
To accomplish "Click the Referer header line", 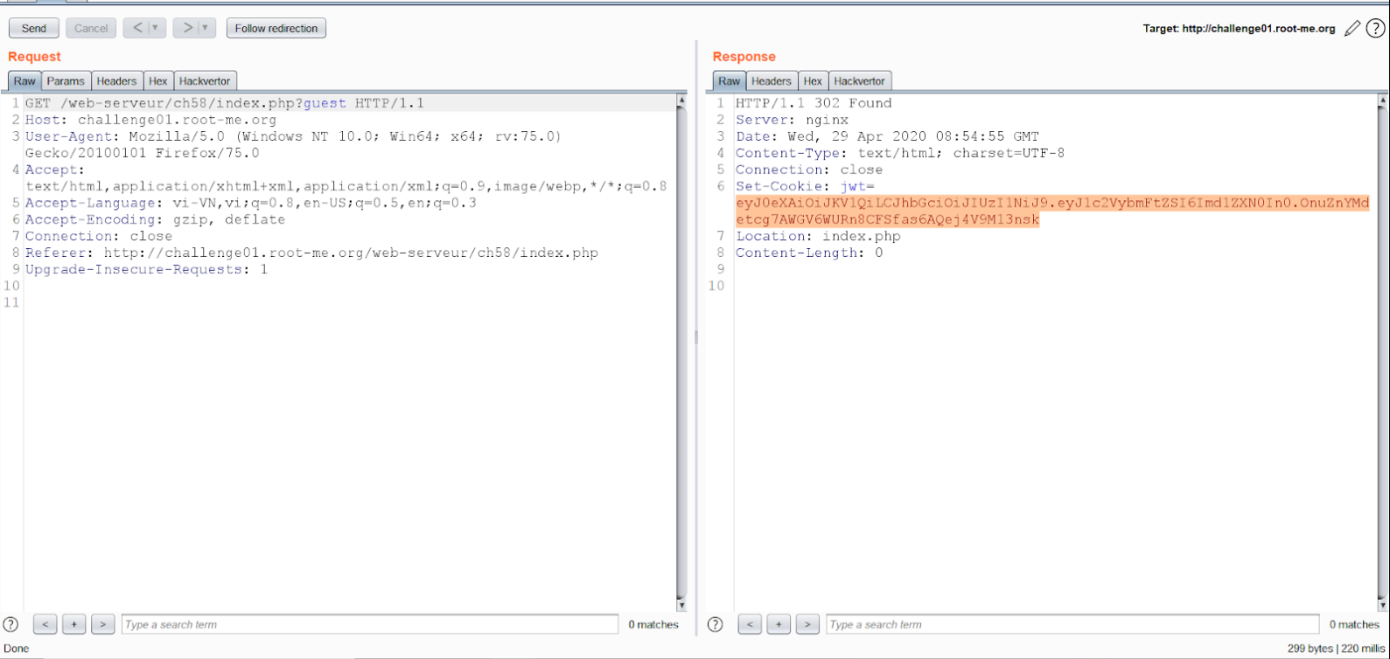I will click(x=311, y=253).
